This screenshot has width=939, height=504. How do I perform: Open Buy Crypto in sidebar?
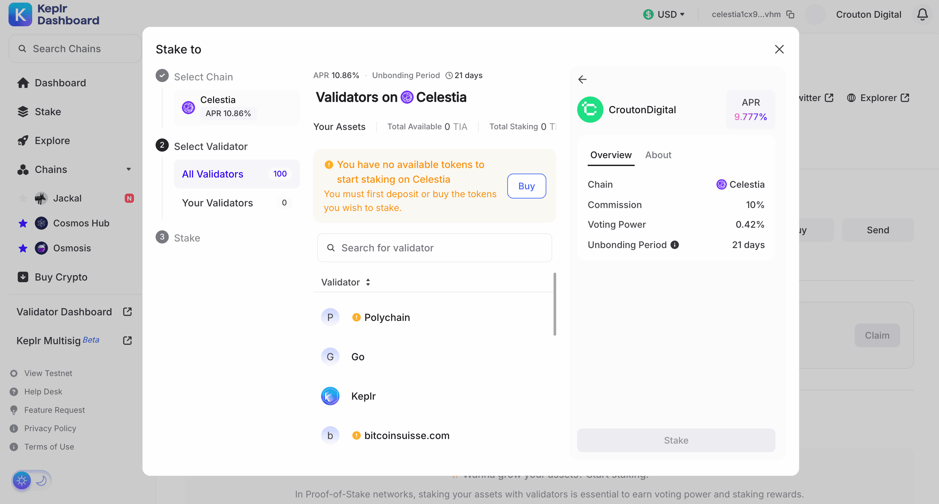coord(52,277)
